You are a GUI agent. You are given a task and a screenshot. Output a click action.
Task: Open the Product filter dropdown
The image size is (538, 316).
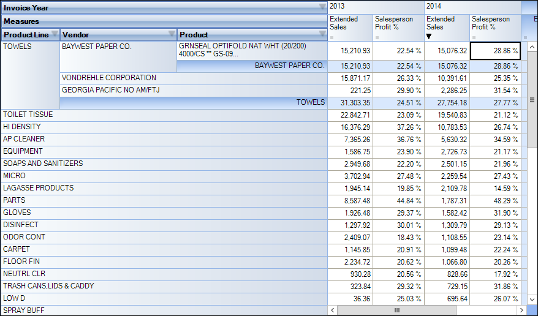pyautogui.click(x=322, y=34)
